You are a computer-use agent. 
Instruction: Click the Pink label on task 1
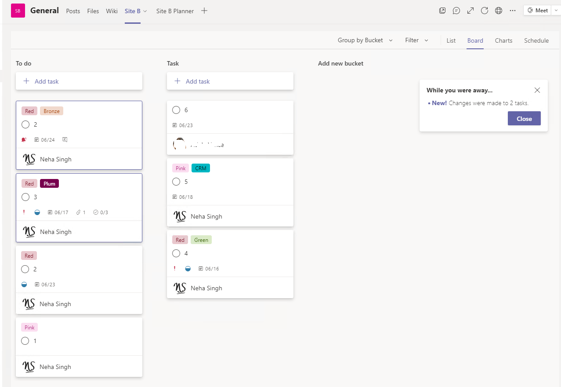click(29, 328)
